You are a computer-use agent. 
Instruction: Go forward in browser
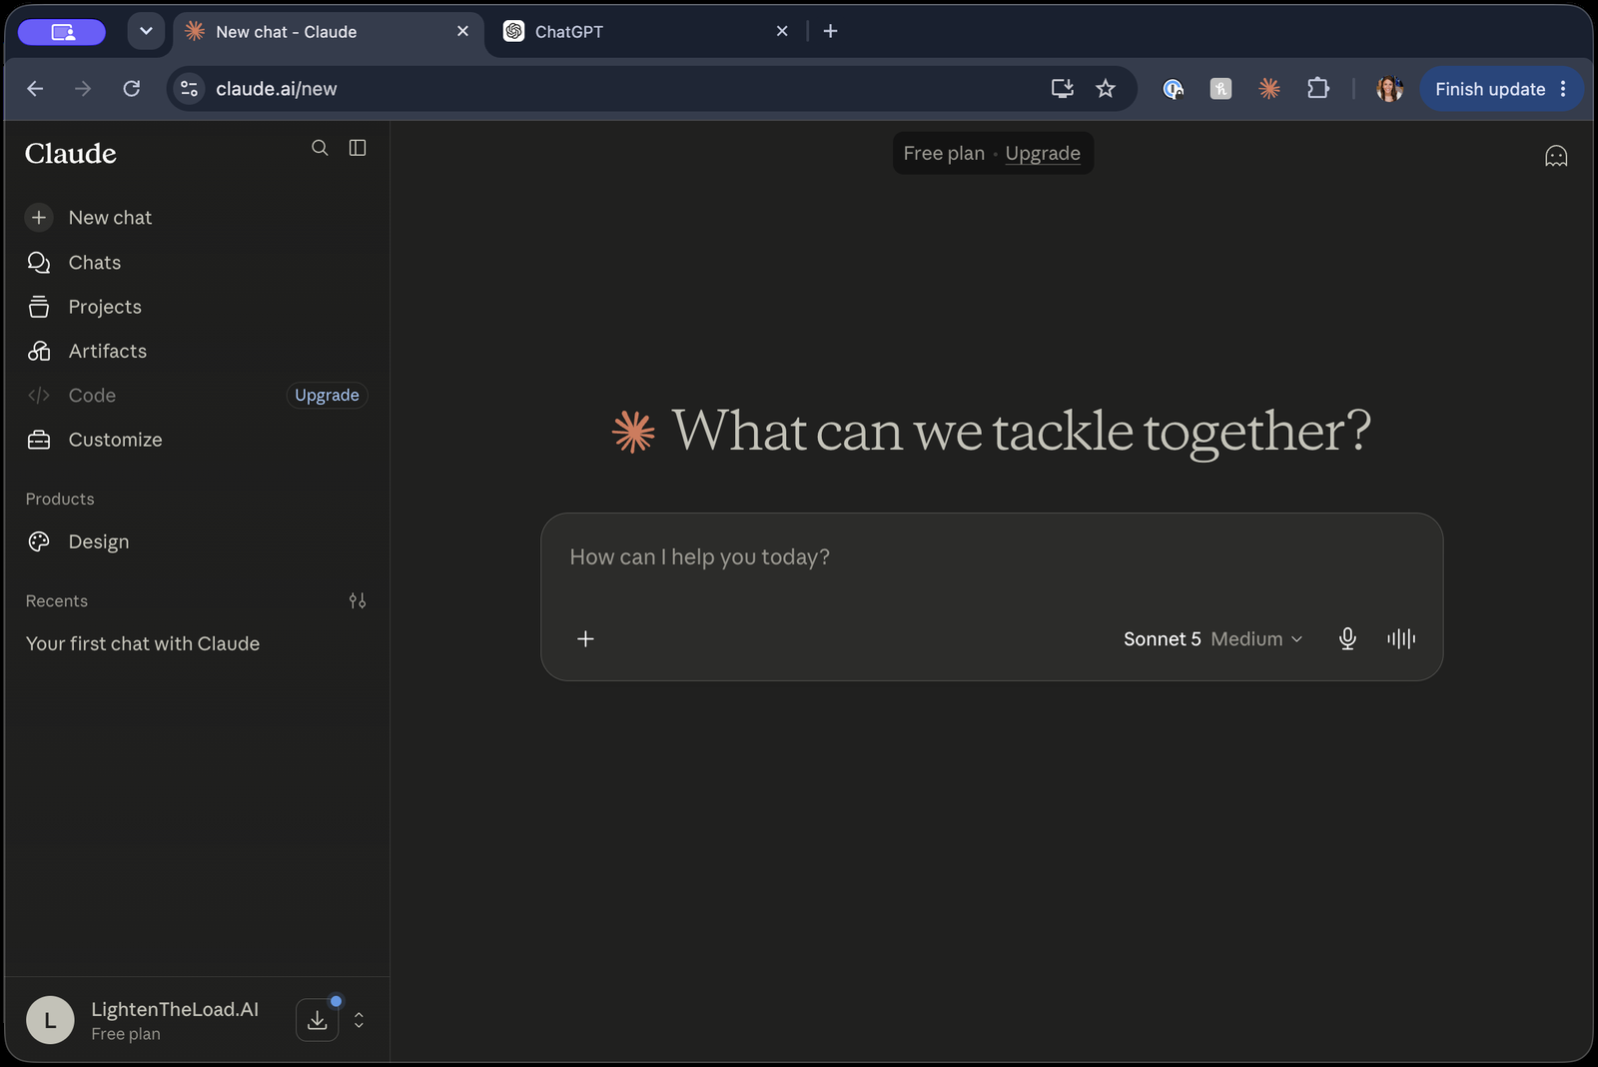click(83, 89)
